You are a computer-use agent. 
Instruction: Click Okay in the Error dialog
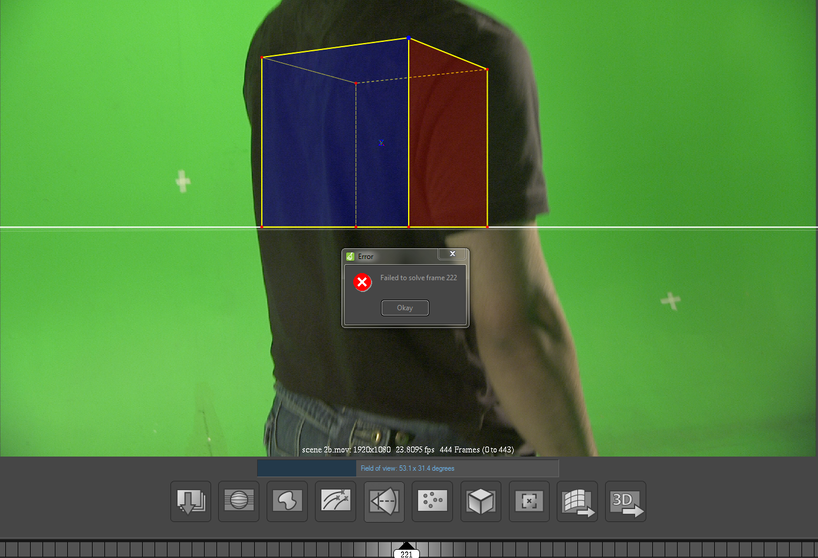point(405,308)
